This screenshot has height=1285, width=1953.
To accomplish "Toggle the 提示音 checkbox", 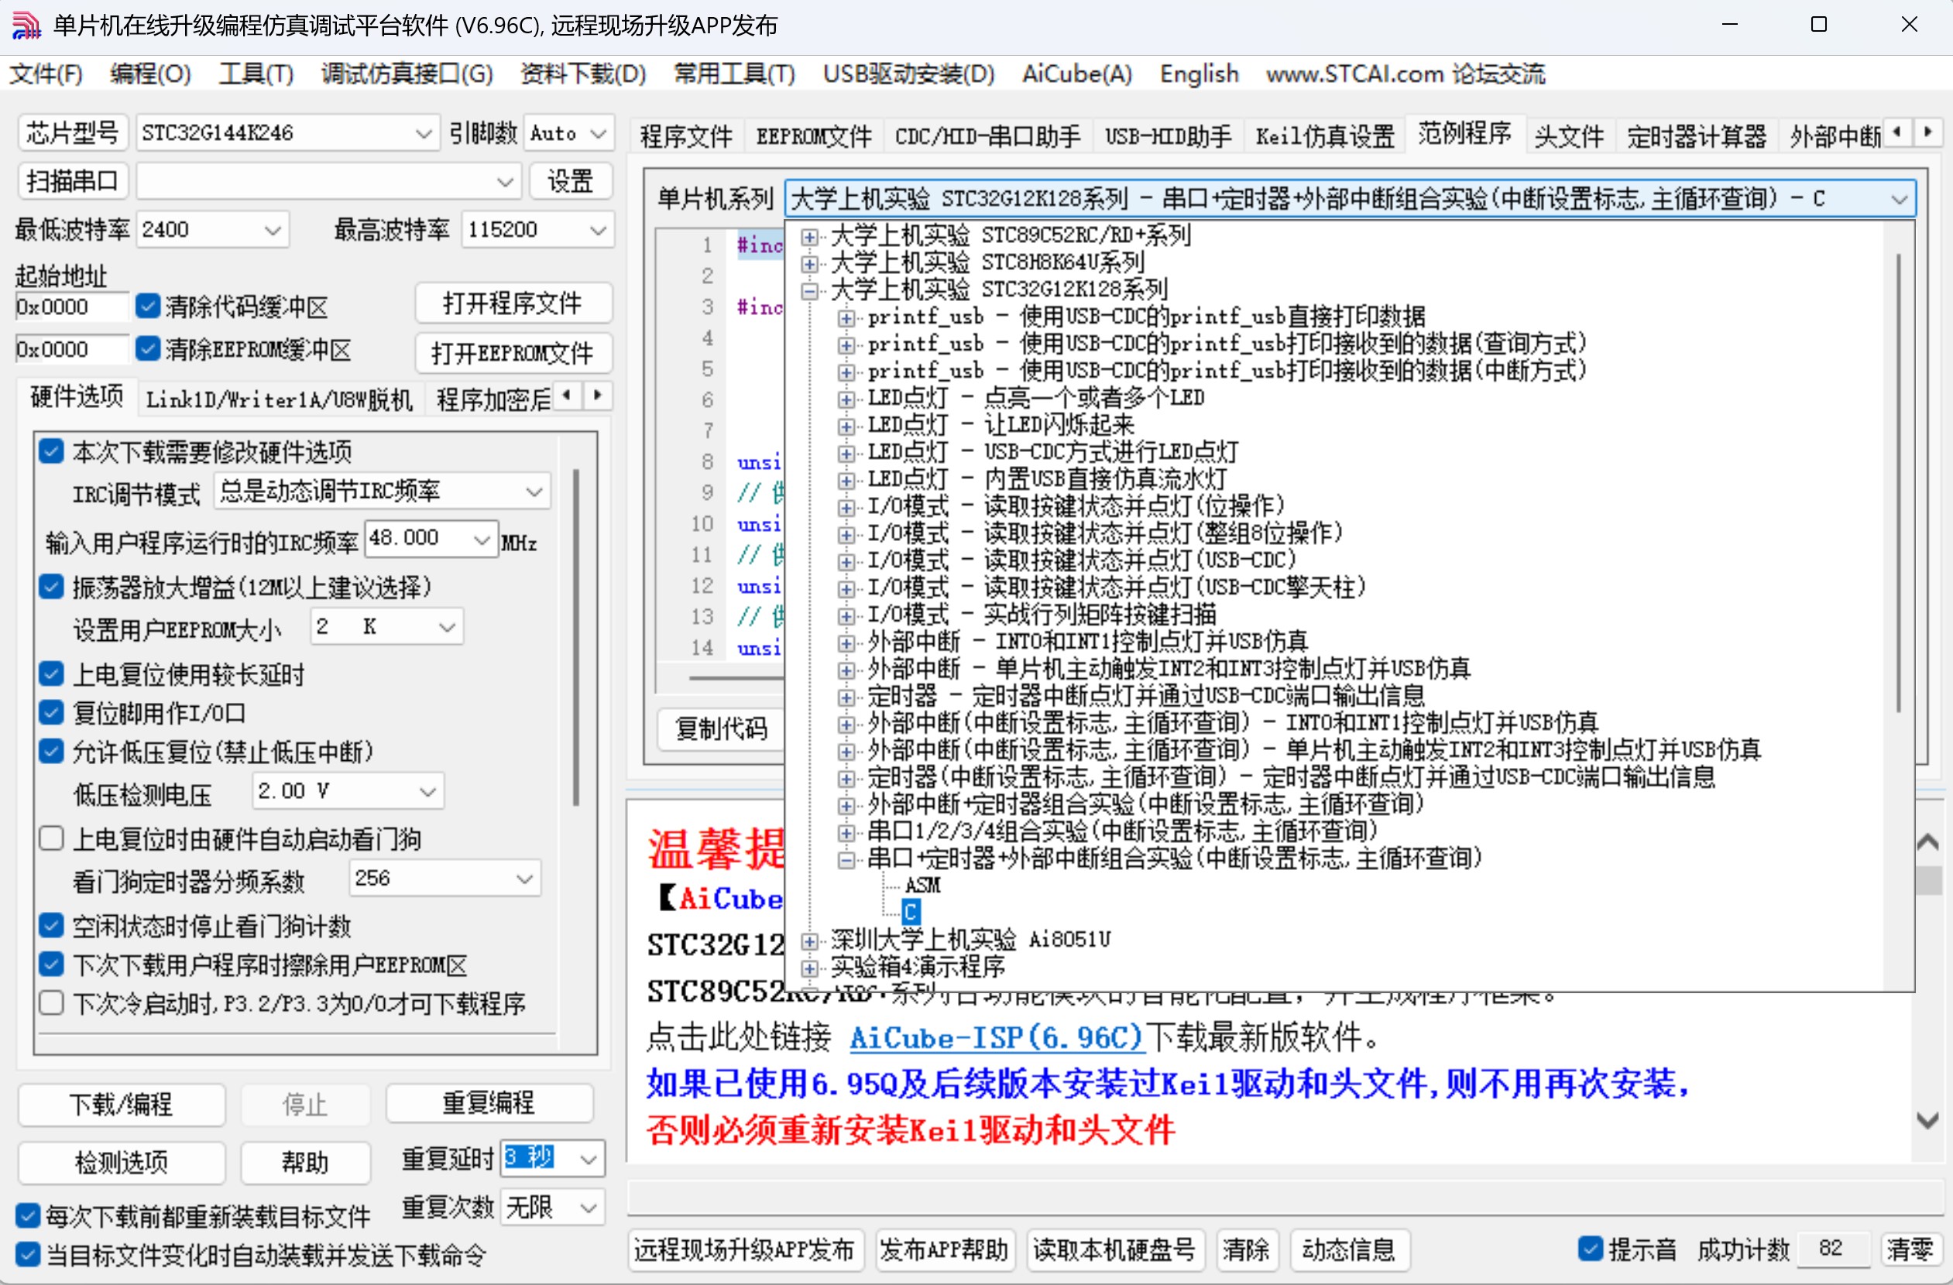I will pyautogui.click(x=1590, y=1247).
